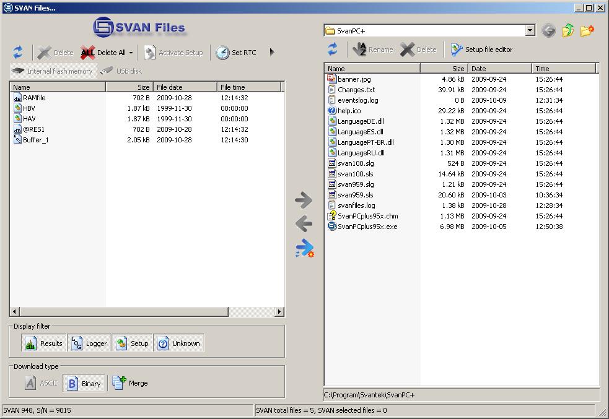Select LanguageRU.dll file
Image resolution: width=609 pixels, height=419 pixels.
(x=356, y=152)
